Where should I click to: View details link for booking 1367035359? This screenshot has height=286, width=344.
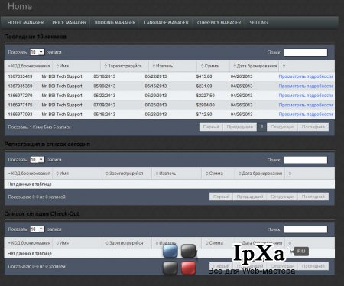(x=306, y=86)
